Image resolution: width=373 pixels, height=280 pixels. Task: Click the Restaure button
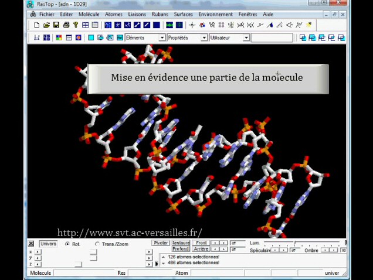tap(181, 243)
